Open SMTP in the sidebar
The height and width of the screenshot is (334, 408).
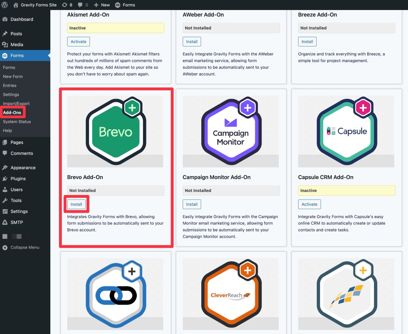17,222
